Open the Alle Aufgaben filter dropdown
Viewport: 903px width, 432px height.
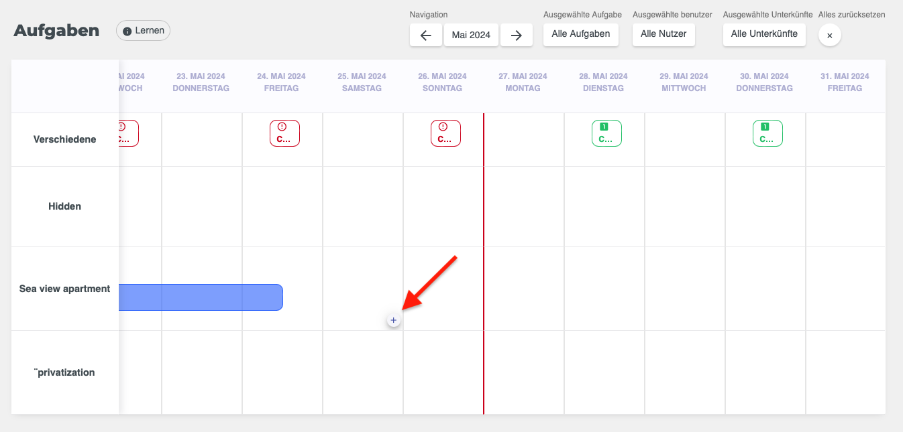click(x=580, y=33)
